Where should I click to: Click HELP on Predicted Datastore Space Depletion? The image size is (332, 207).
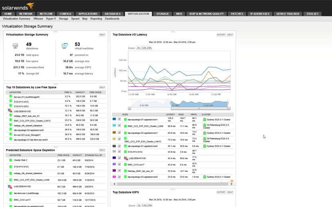coord(102,150)
